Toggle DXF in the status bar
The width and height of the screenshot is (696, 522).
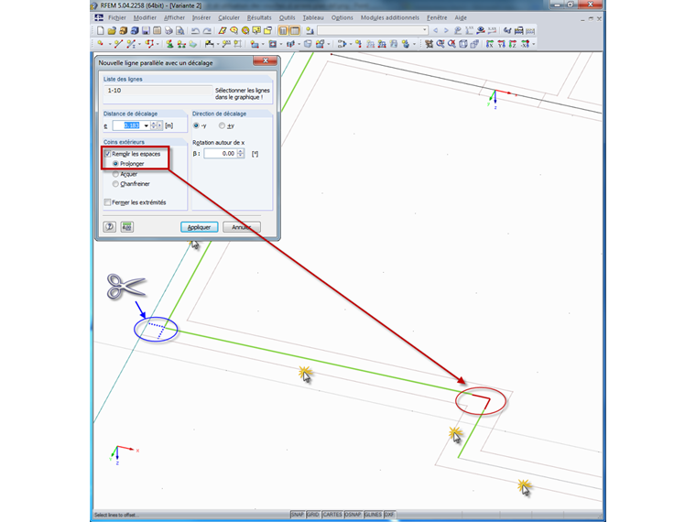click(x=389, y=514)
